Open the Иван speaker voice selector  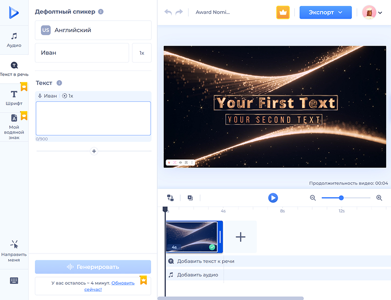[x=82, y=53]
